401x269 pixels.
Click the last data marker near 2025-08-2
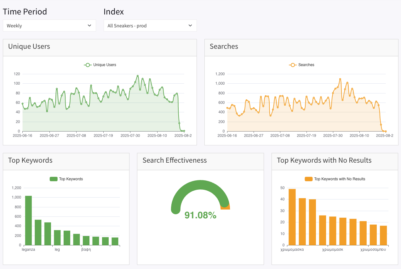click(185, 131)
